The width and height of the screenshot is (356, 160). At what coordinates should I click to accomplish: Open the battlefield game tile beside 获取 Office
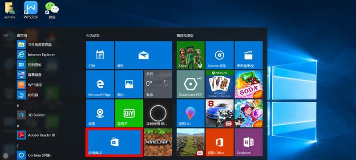190,142
